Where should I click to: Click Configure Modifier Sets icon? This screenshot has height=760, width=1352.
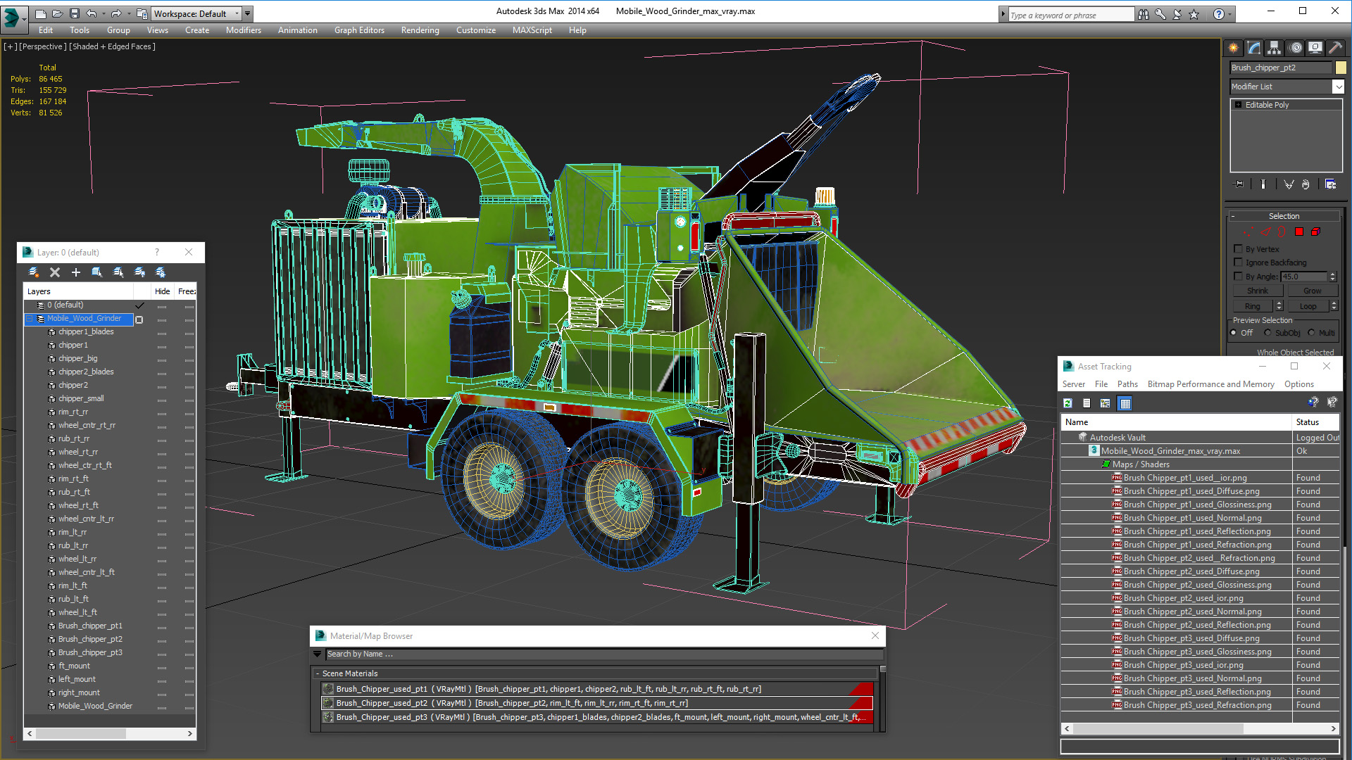(x=1330, y=184)
